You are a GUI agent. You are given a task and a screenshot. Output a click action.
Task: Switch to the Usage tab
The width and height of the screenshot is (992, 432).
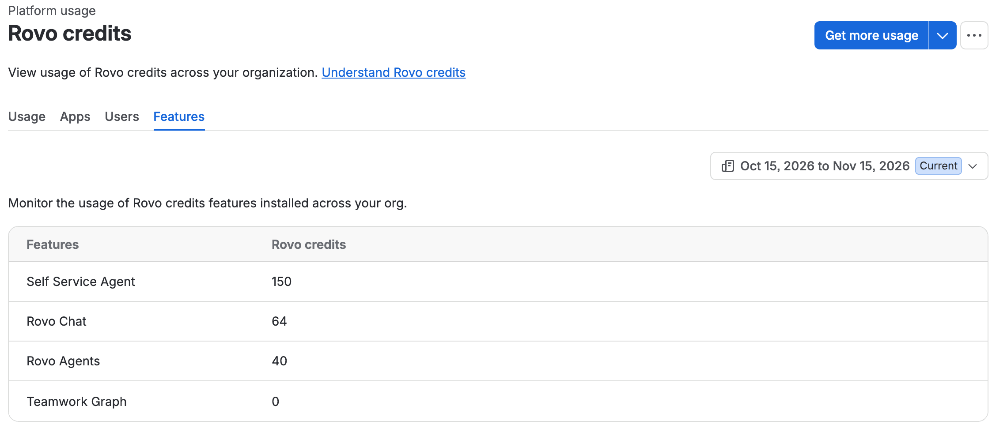pyautogui.click(x=27, y=116)
